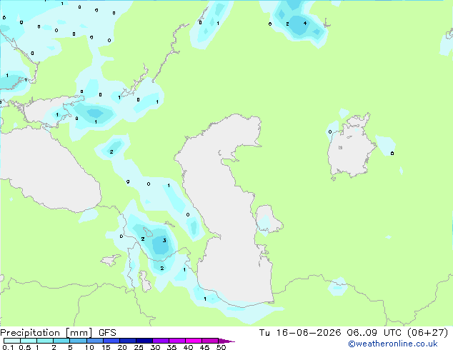This screenshot has width=453, height=350.
Task: Click the '3' precipitation value on the map
Action: tap(164, 240)
